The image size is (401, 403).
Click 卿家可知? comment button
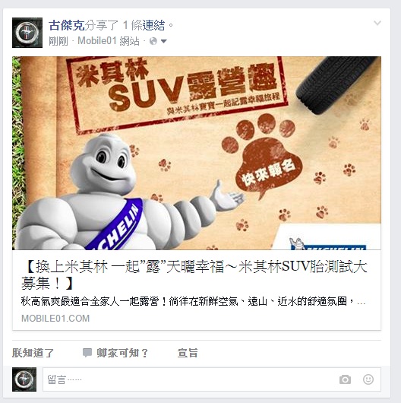[122, 353]
